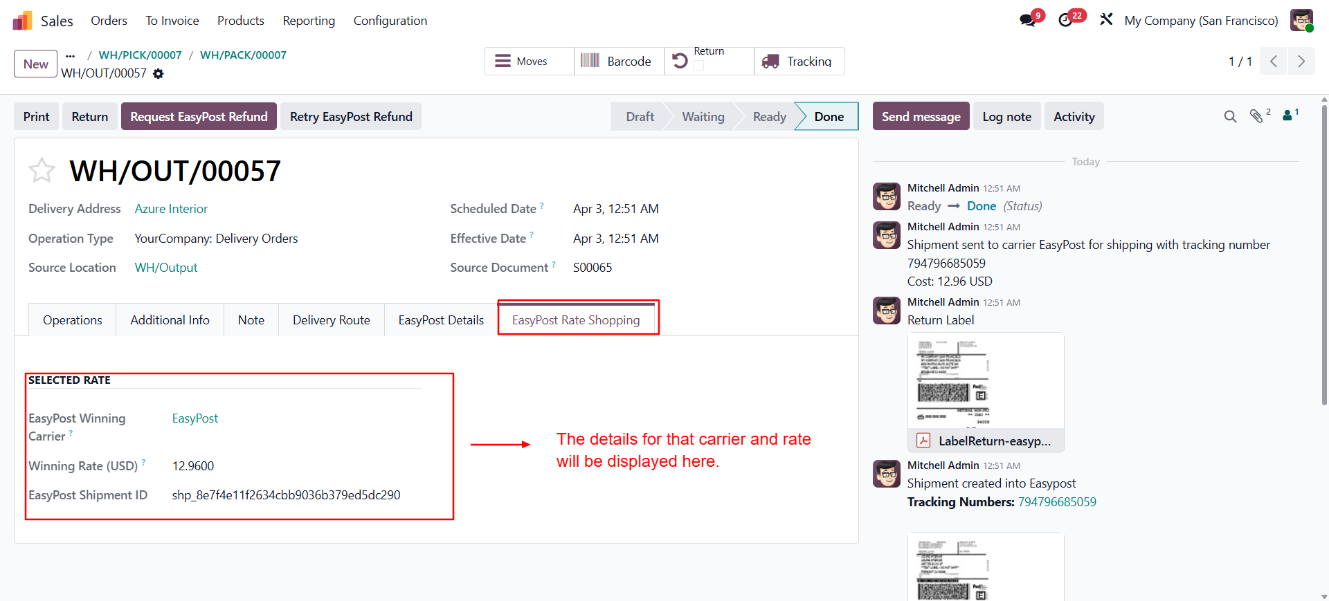Screen dimensions: 1329x601
Task: Open the WH/Output source location
Action: 166,268
